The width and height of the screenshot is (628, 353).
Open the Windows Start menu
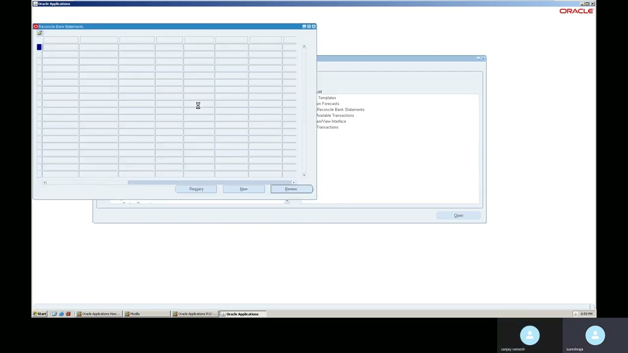(x=40, y=314)
